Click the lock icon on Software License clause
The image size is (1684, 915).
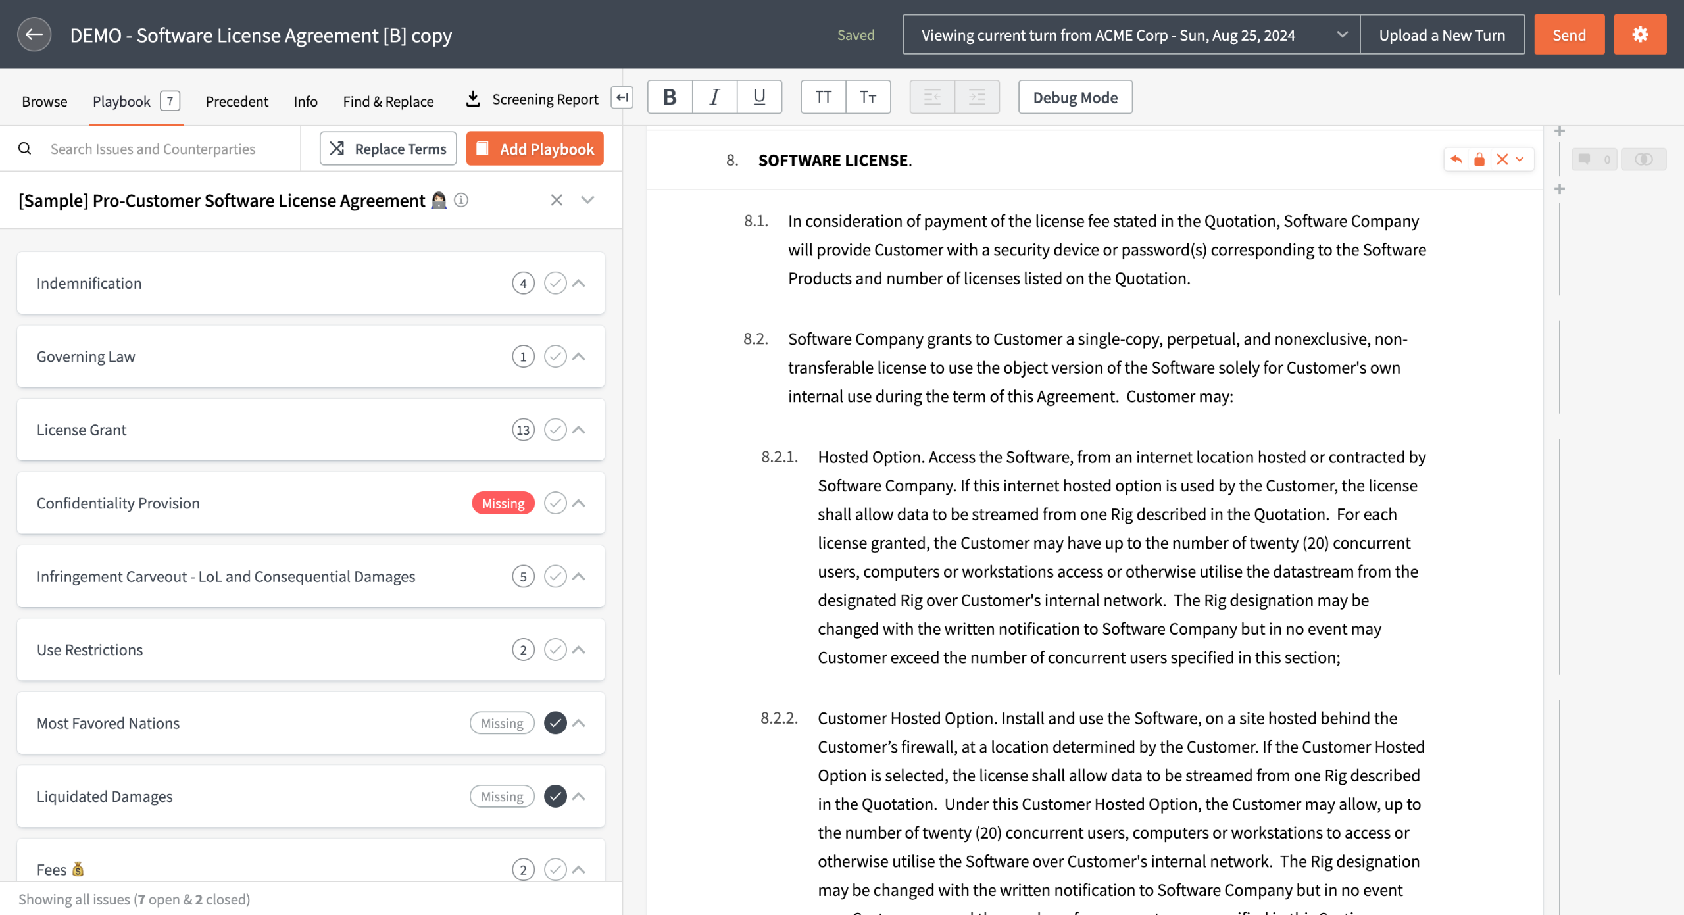pyautogui.click(x=1479, y=160)
